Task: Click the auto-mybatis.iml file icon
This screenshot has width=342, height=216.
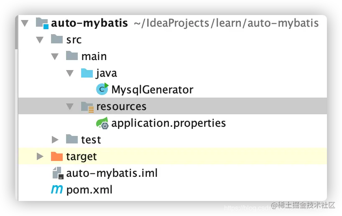Action: point(58,173)
